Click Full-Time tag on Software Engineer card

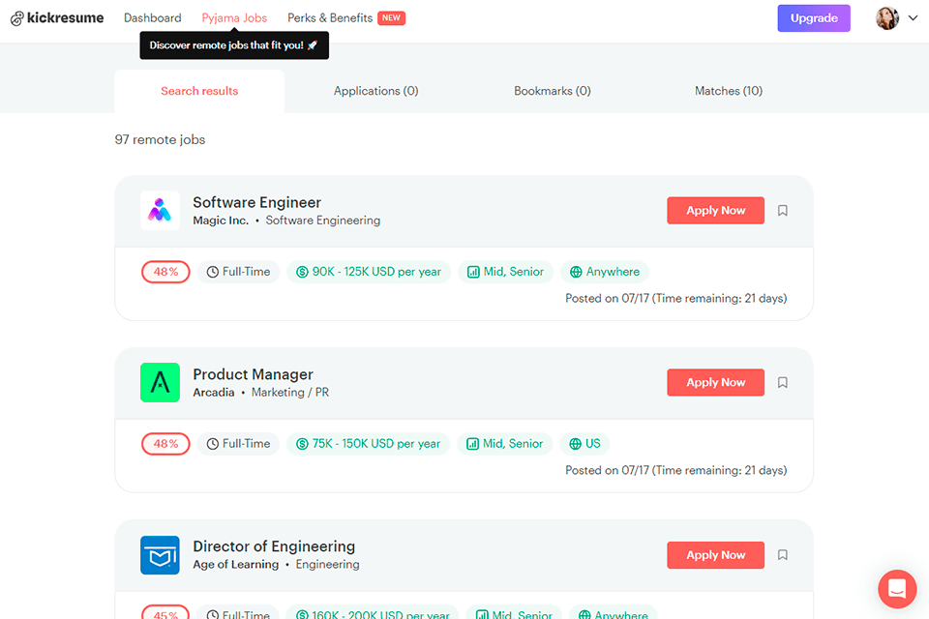tap(238, 272)
